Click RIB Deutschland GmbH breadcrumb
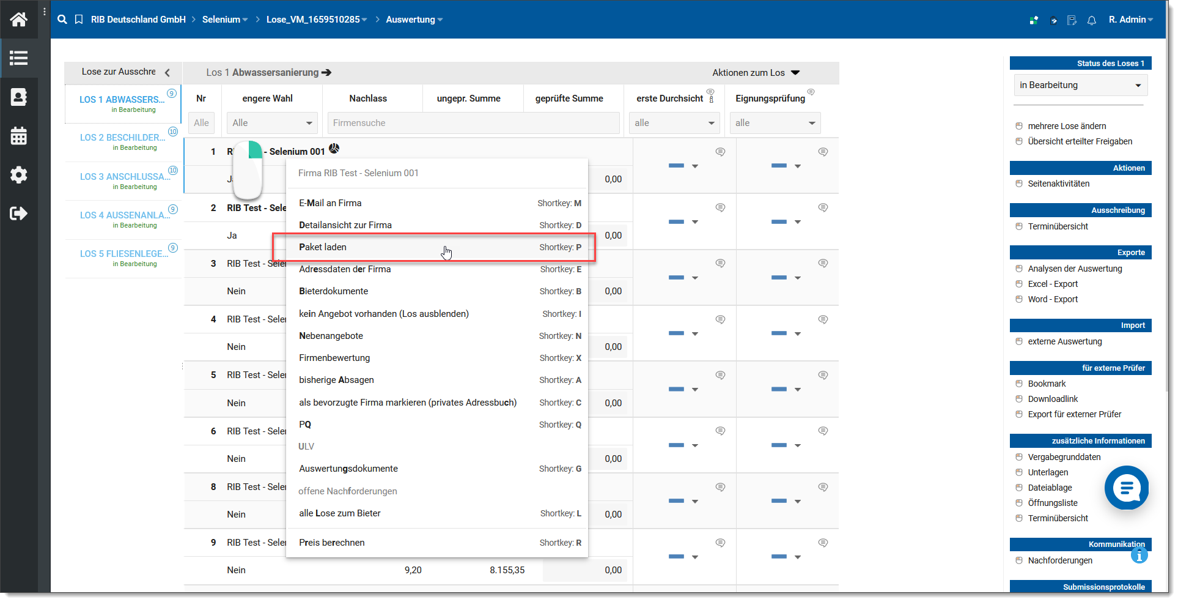This screenshot has width=1178, height=602. [x=138, y=20]
